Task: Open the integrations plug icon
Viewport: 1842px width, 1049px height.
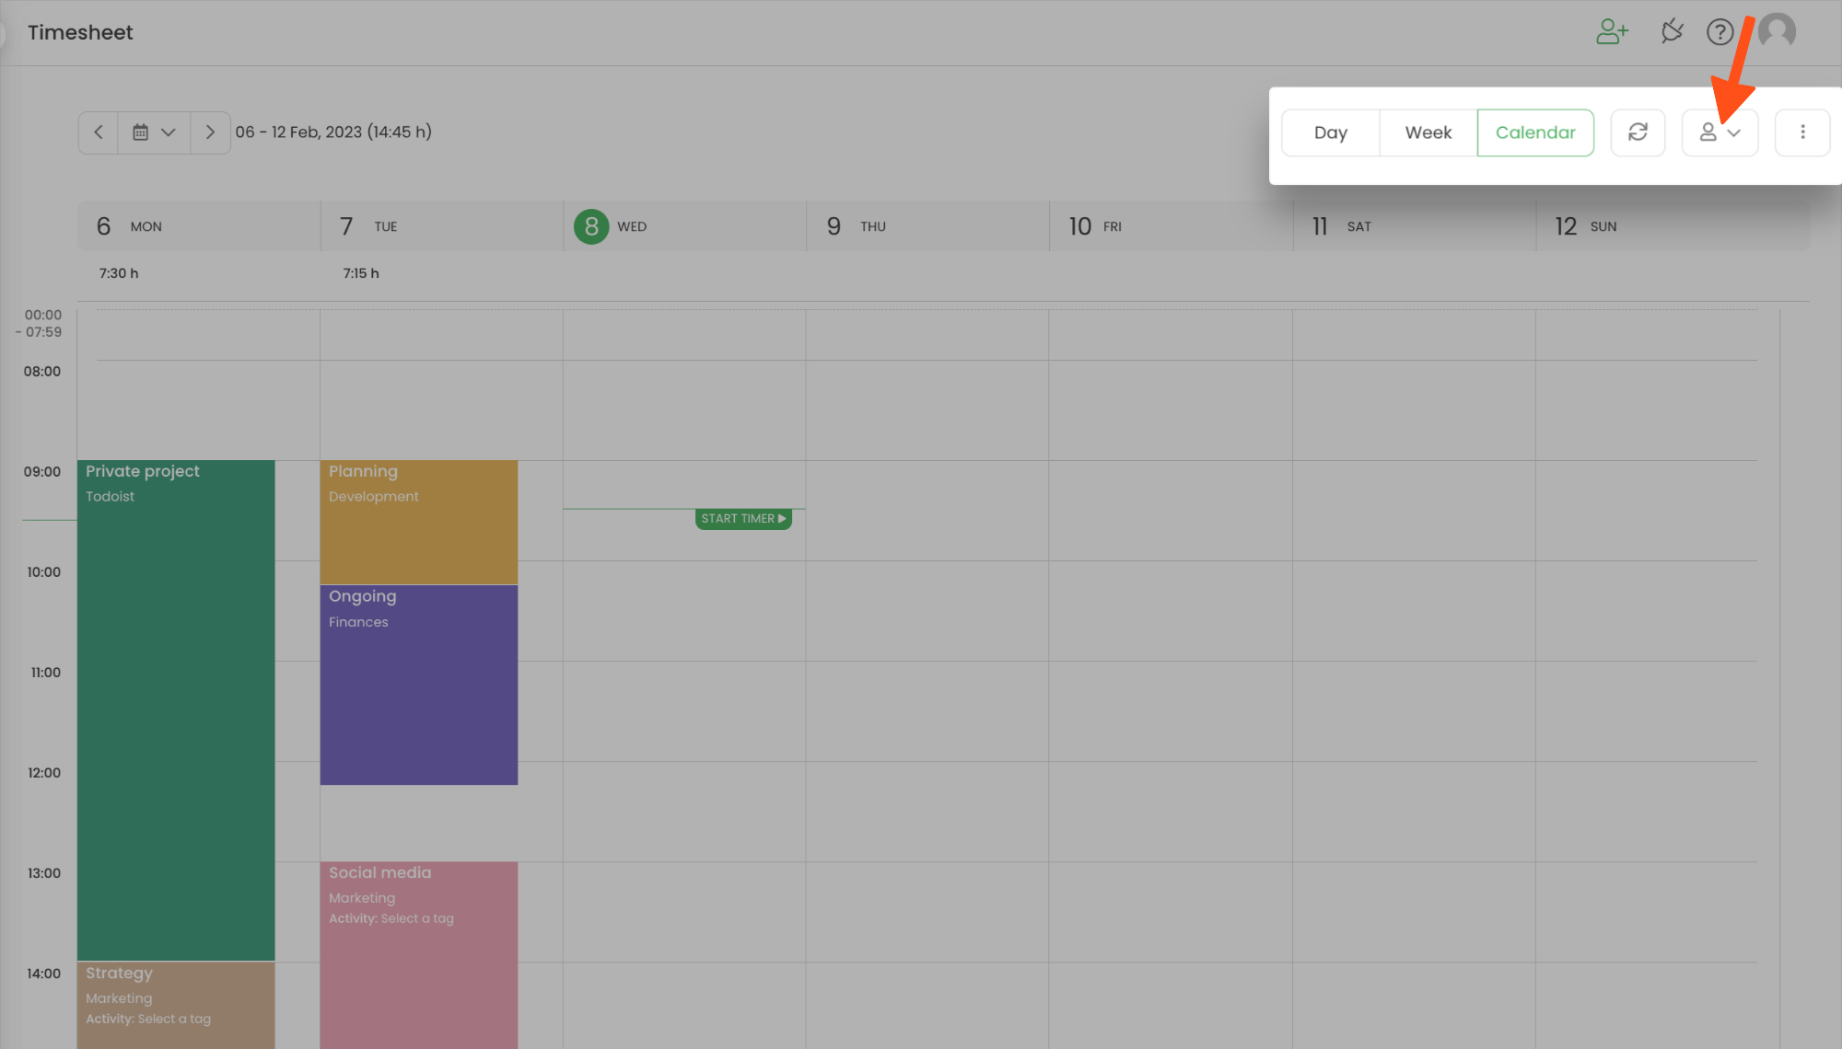Action: 1672,32
